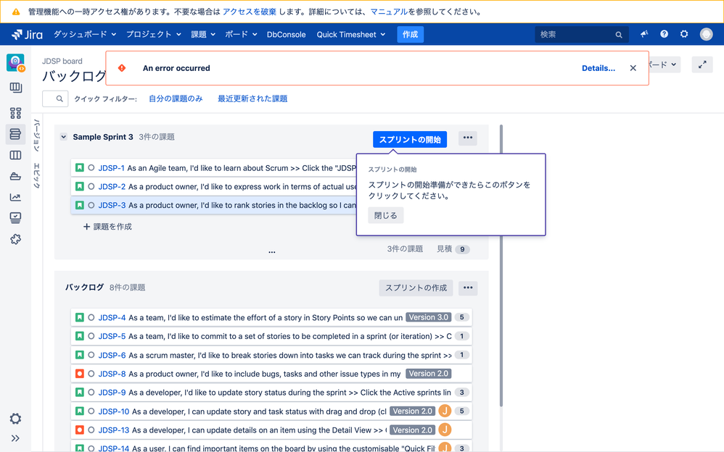Viewport: 724px width, 452px height.
Task: Apply the 自分の課題のみ quick filter
Action: coord(176,99)
